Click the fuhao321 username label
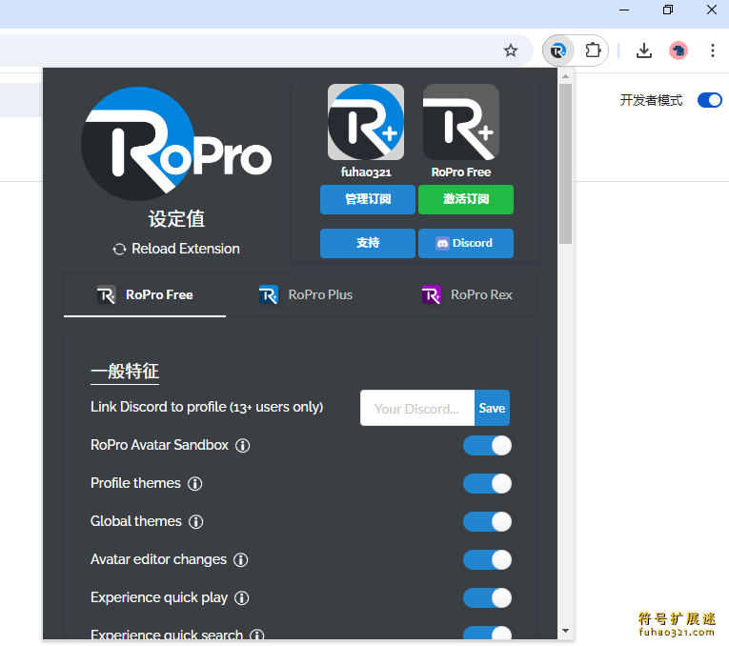 pos(366,172)
